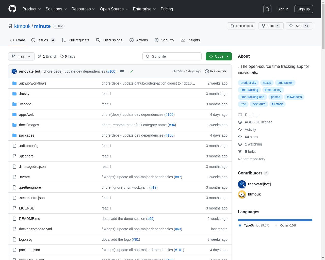This screenshot has width=325, height=260.
Task: Expand the Open Source menu
Action: click(x=114, y=9)
